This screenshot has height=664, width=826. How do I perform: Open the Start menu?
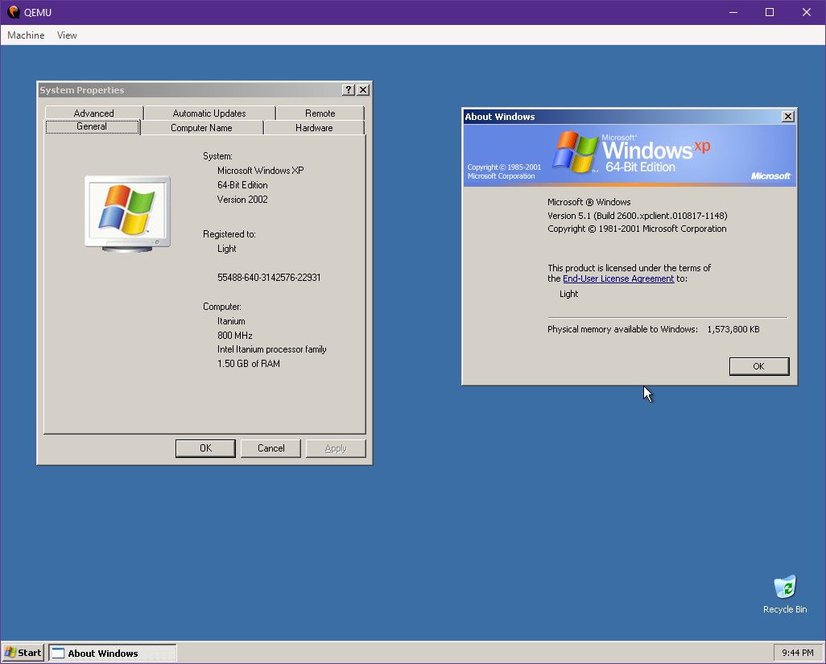coord(23,653)
